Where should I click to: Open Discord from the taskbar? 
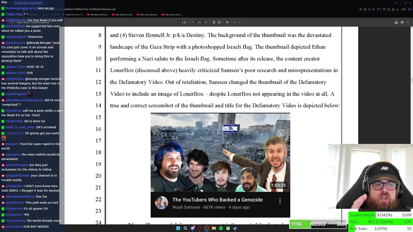click(x=193, y=228)
